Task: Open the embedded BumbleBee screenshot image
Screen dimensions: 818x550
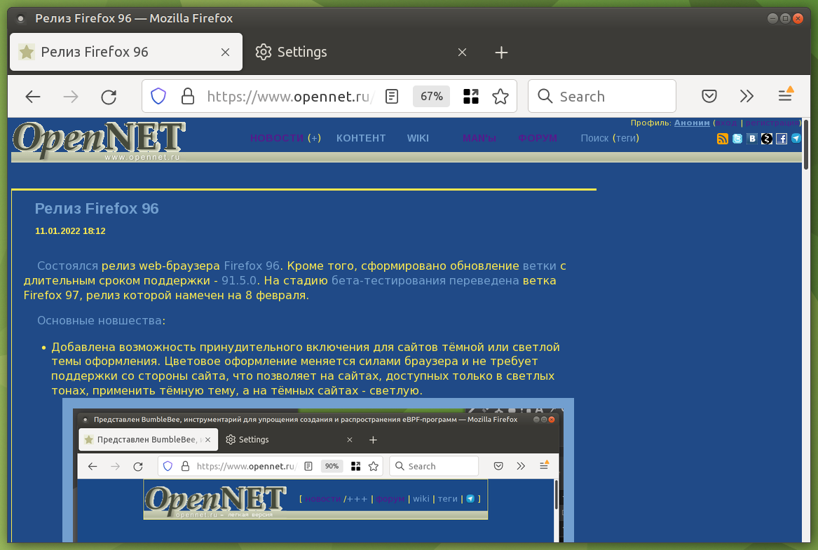Action: tap(318, 470)
